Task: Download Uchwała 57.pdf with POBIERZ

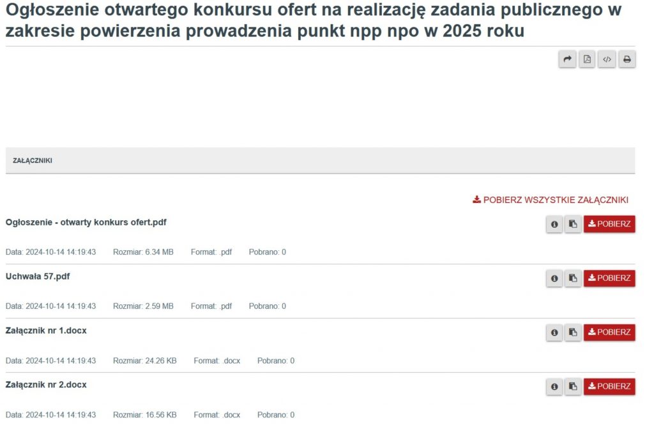Action: coord(609,278)
